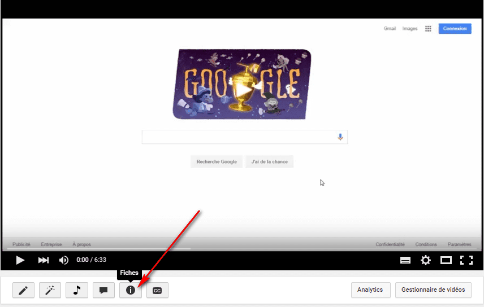Viewport: 484px width, 307px height.
Task: Enter fullscreen mode
Action: point(466,260)
